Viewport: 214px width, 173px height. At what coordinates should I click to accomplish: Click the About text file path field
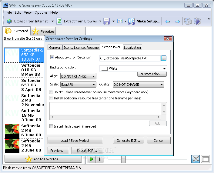[130, 58]
